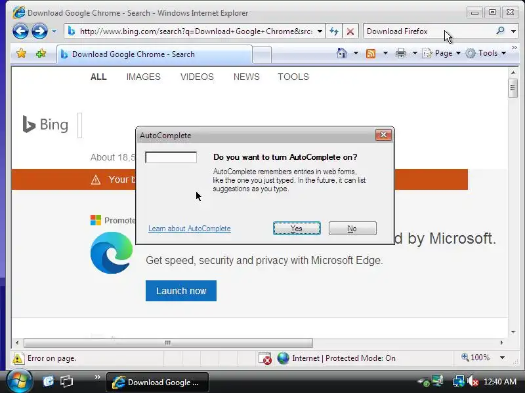The width and height of the screenshot is (525, 393).
Task: Select the Download Google Chrome - Search tab
Action: click(x=154, y=54)
